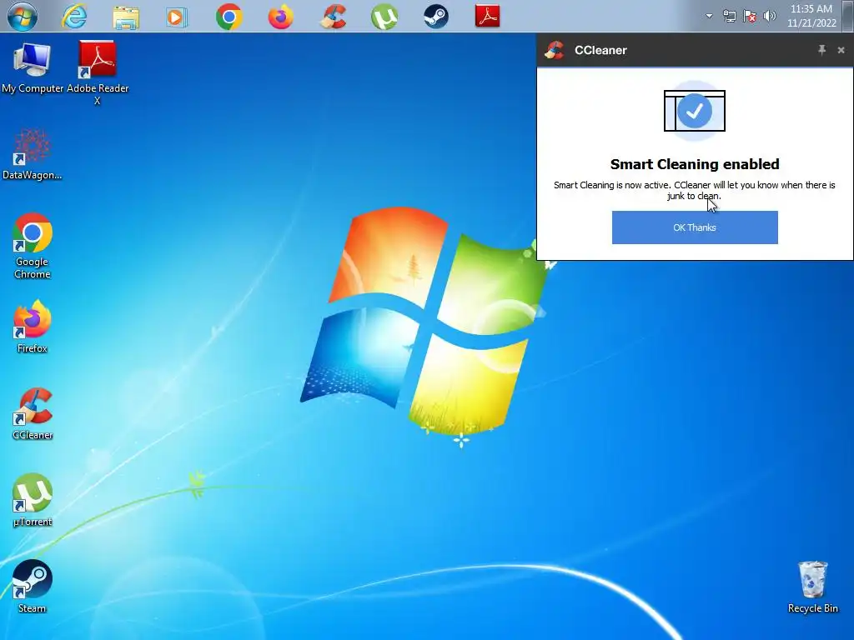Click the volume speaker tray icon

tap(770, 17)
